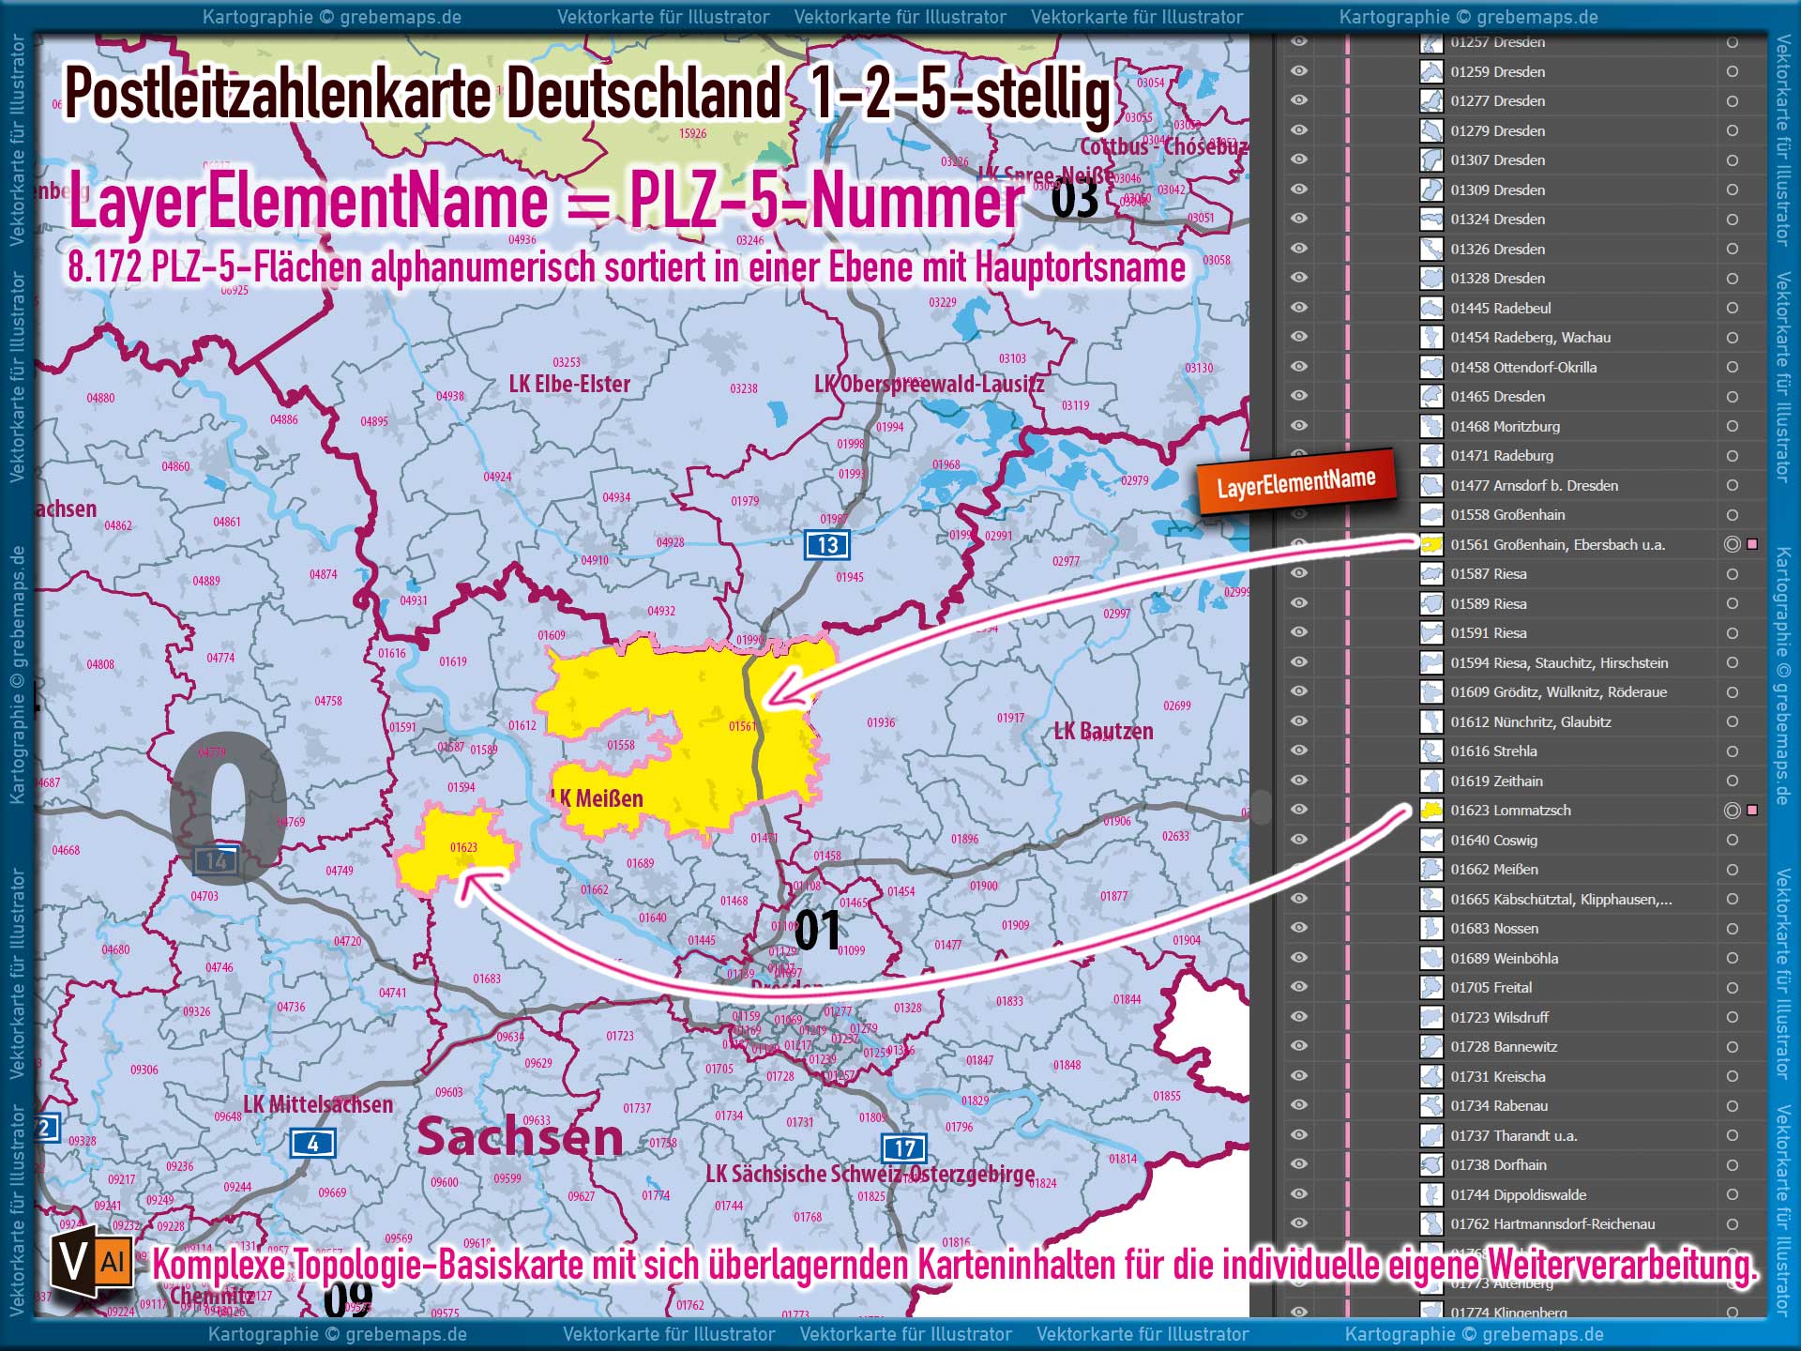Select layer name '01616 Strehla'

point(1493,751)
